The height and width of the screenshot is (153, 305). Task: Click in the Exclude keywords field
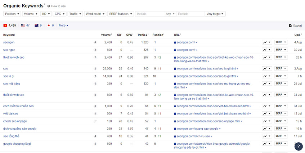[190, 14]
